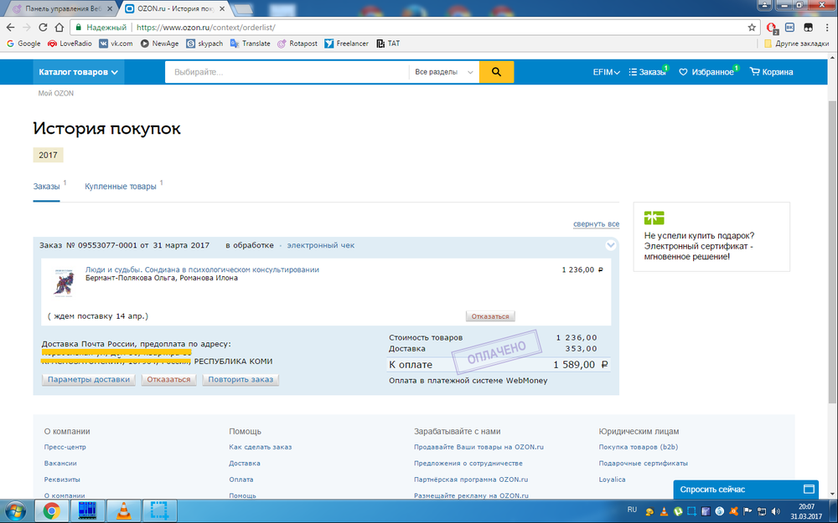
Task: Open the book title Люди и судьбы link
Action: tap(202, 269)
